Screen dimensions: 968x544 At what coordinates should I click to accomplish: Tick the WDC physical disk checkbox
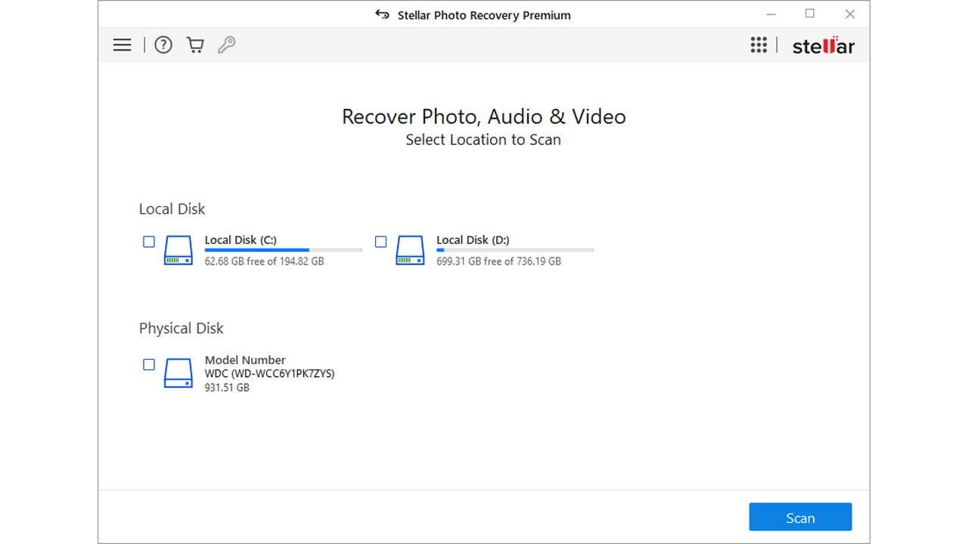149,364
